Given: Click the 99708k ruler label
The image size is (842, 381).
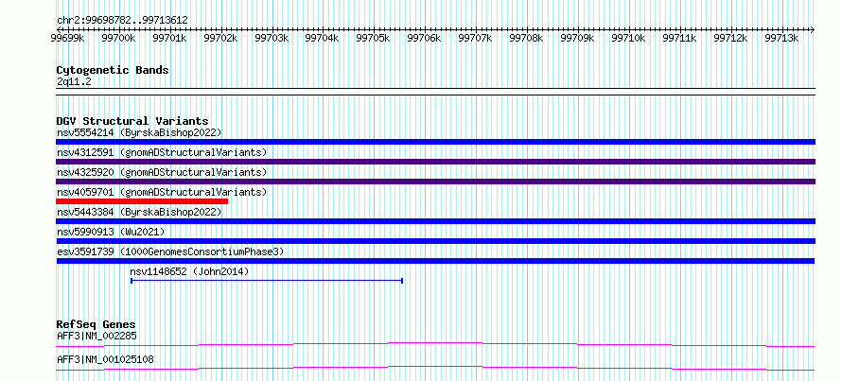Looking at the screenshot, I should (526, 38).
